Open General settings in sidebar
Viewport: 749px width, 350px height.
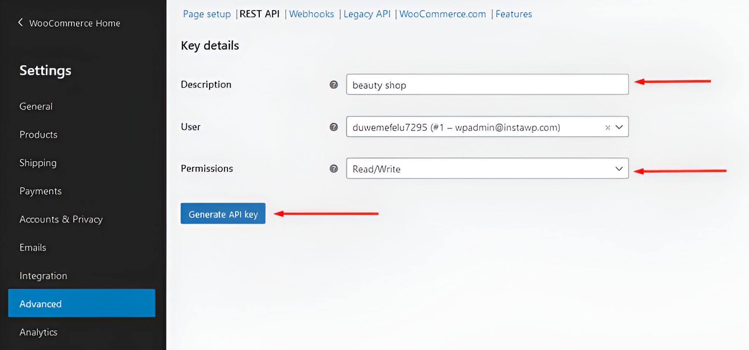36,106
